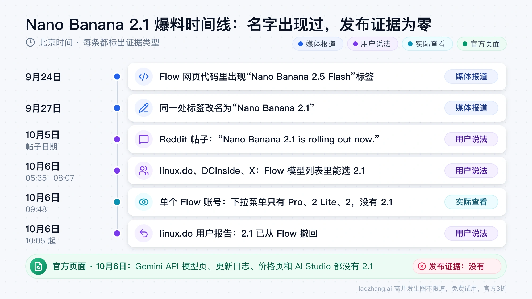The height and width of the screenshot is (299, 532).
Task: Click the subtitle 每条都标出证据类型
Action: (121, 43)
